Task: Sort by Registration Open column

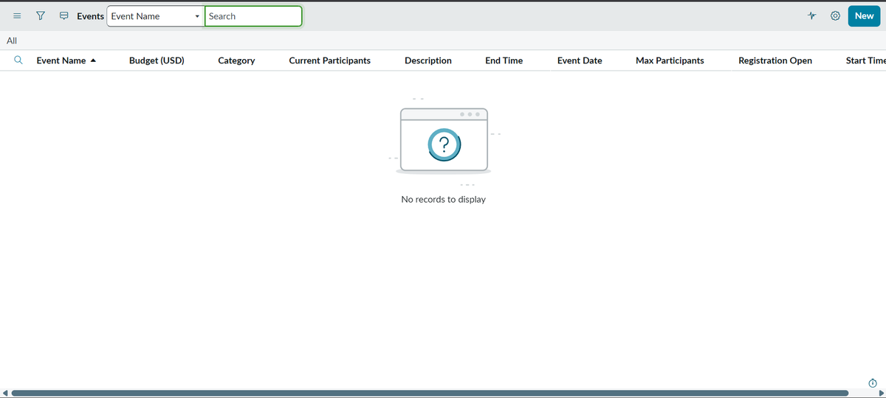Action: (x=775, y=60)
